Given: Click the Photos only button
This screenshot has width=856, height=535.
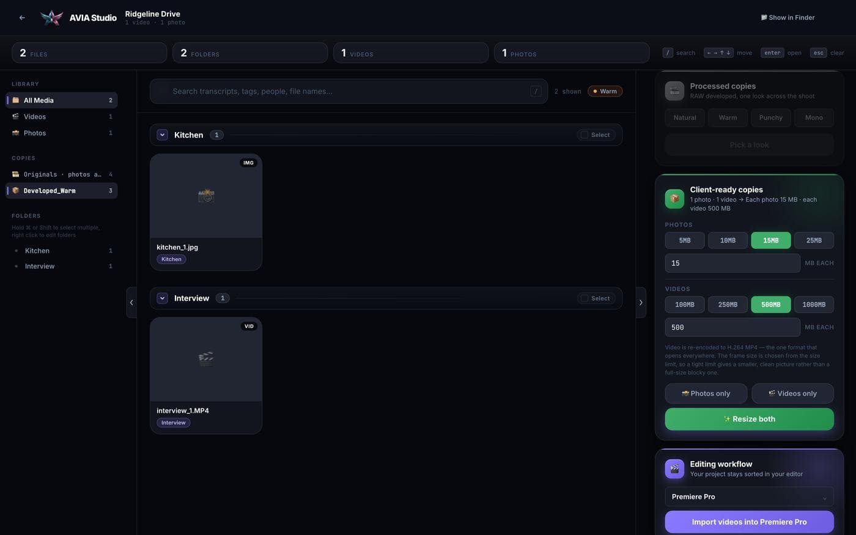Looking at the screenshot, I should (x=706, y=393).
